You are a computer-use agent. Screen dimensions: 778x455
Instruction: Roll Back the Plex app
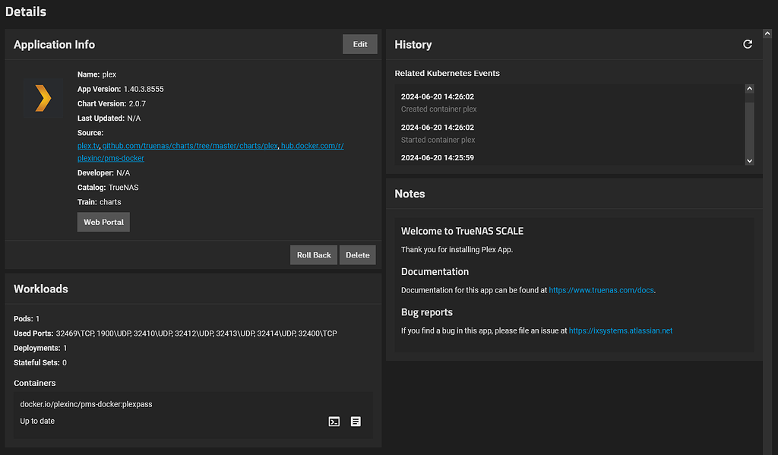[x=313, y=254]
